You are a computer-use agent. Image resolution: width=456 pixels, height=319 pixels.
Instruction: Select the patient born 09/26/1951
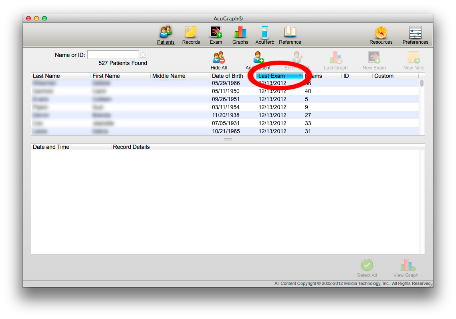(x=225, y=100)
